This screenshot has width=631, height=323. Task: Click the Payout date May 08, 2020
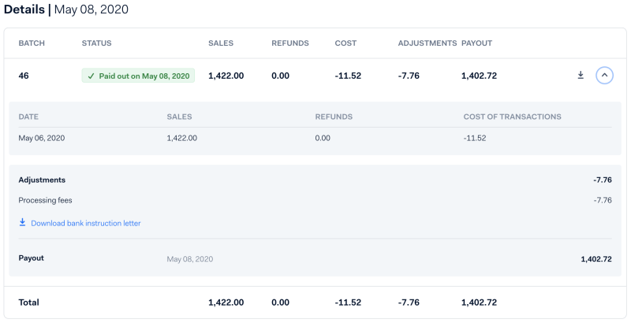pos(190,258)
